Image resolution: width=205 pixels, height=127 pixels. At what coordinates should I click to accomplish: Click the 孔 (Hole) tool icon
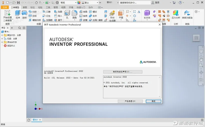67,13
